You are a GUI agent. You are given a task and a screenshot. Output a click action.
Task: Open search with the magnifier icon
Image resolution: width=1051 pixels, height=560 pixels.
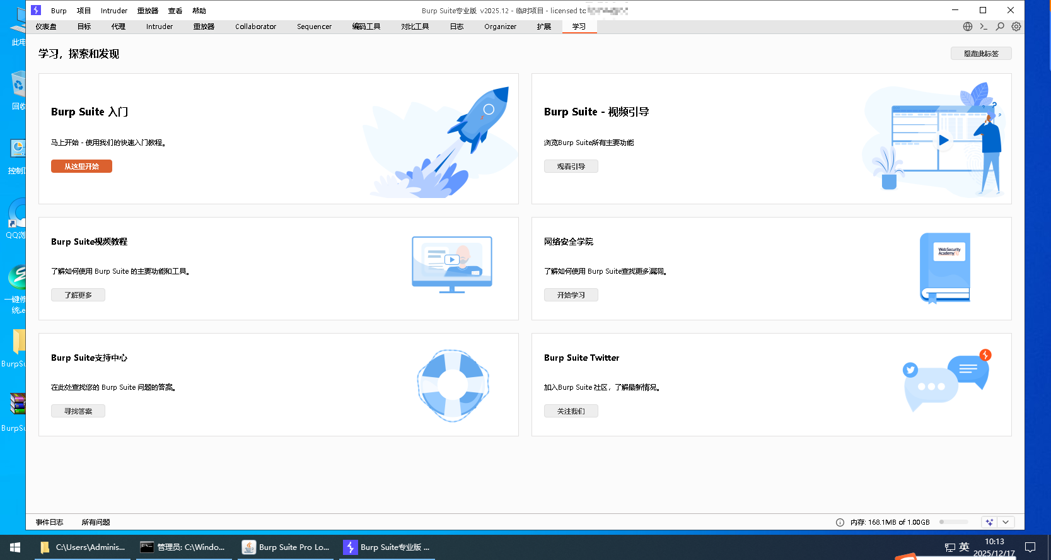1000,26
